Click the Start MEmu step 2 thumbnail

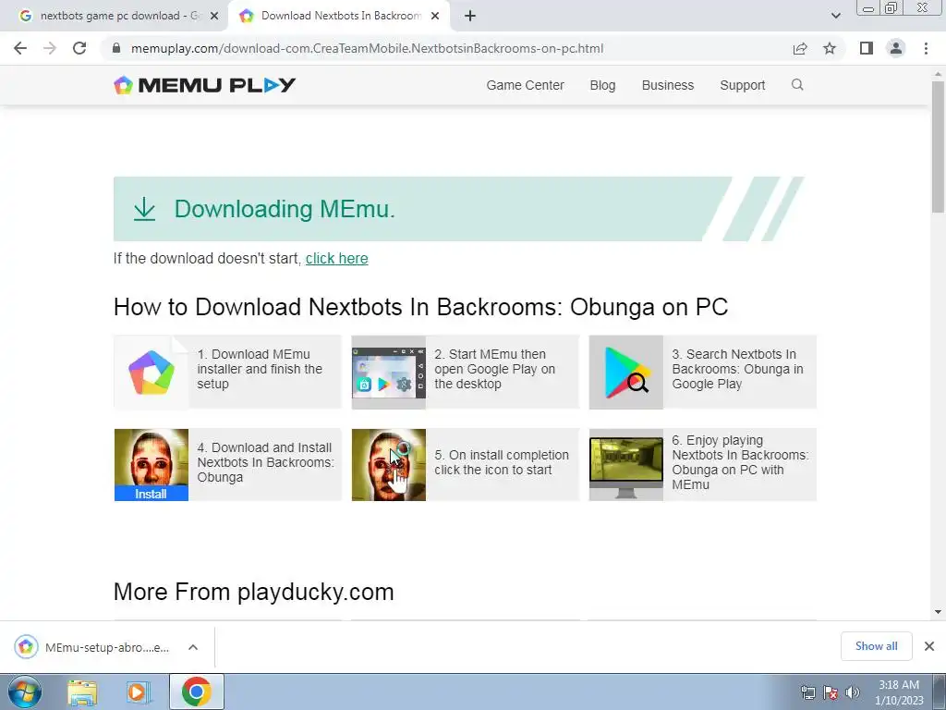click(x=389, y=372)
